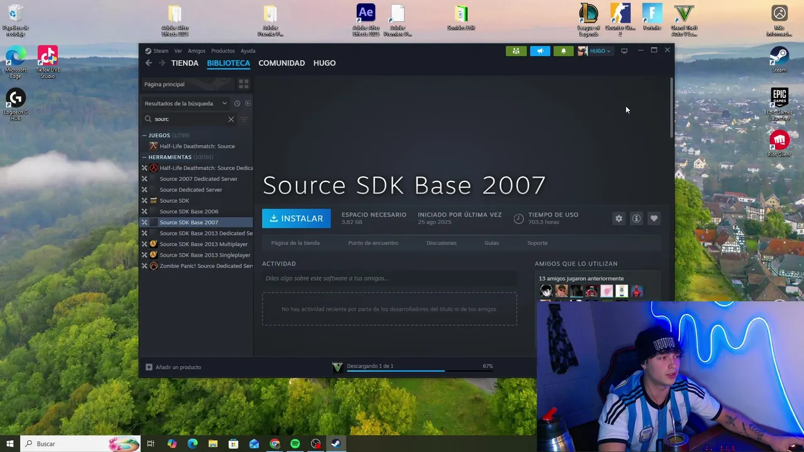Click the Steam page vertical scrollbar

tap(672, 107)
